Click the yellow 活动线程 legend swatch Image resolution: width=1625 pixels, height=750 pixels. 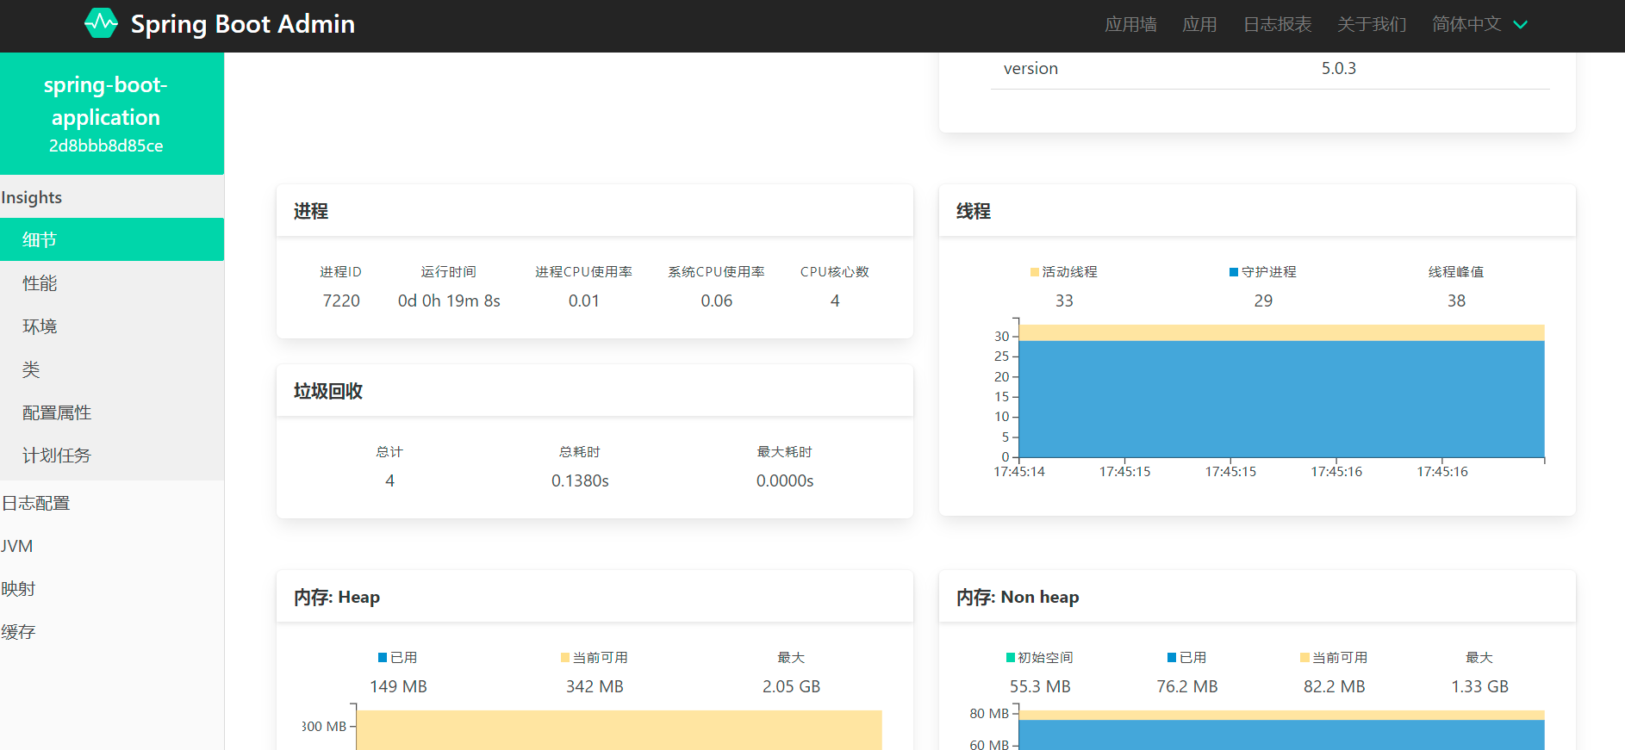tap(1035, 272)
